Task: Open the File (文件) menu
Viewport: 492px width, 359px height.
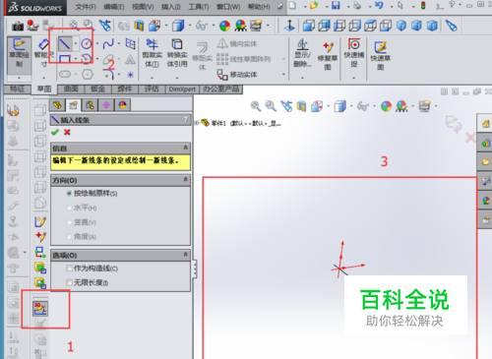Action: click(x=86, y=7)
